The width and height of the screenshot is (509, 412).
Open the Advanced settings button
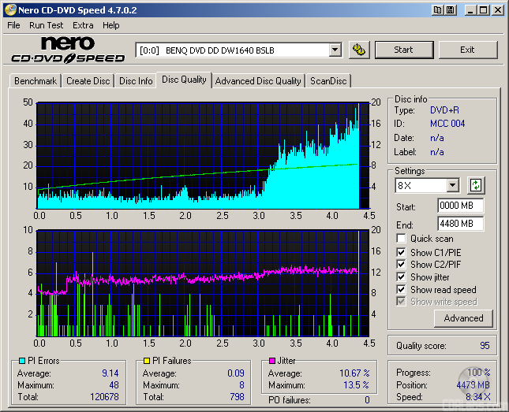[x=463, y=318]
